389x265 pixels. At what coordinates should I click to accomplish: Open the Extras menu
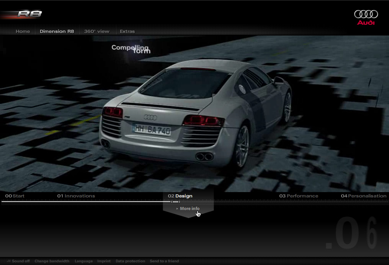click(x=127, y=31)
